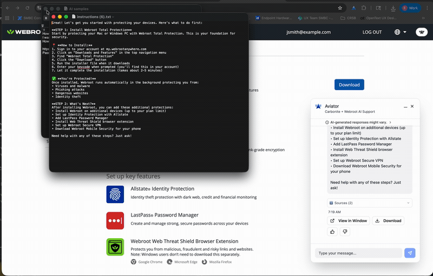
Task: Click LOG OUT in the Webroot header
Action: pyautogui.click(x=372, y=32)
